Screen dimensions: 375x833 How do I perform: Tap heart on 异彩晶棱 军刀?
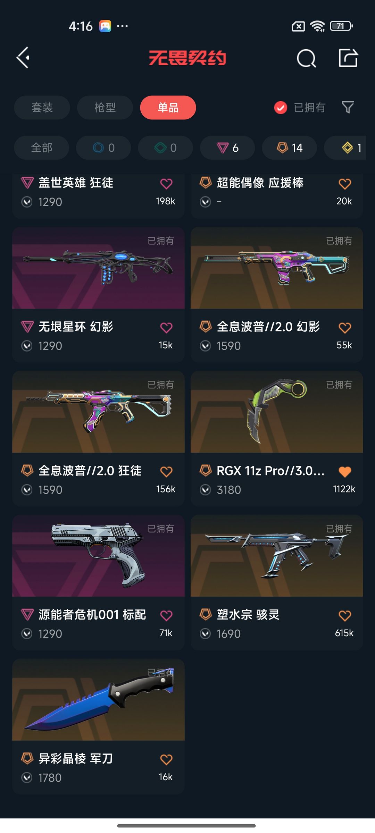(x=166, y=760)
